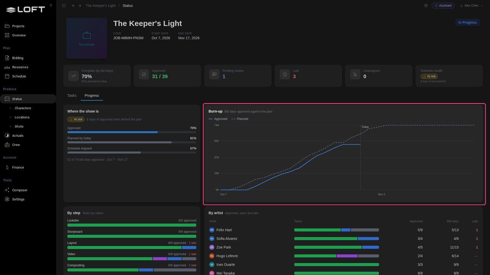
Task: Click the Pending review card icon
Action: pos(214,74)
